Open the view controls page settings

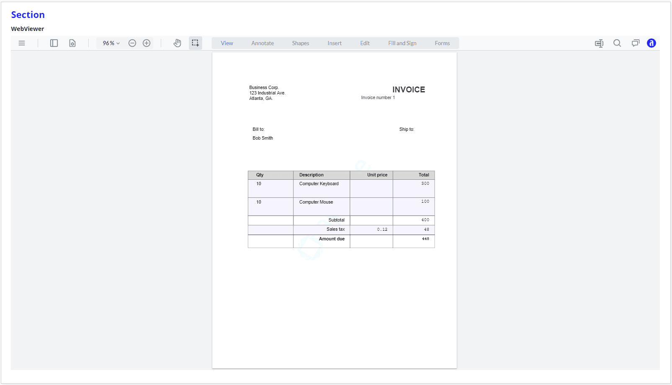click(x=72, y=43)
